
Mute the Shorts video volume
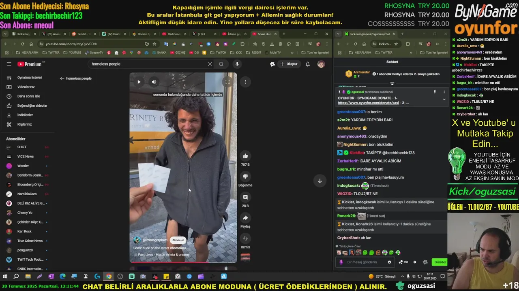click(154, 82)
